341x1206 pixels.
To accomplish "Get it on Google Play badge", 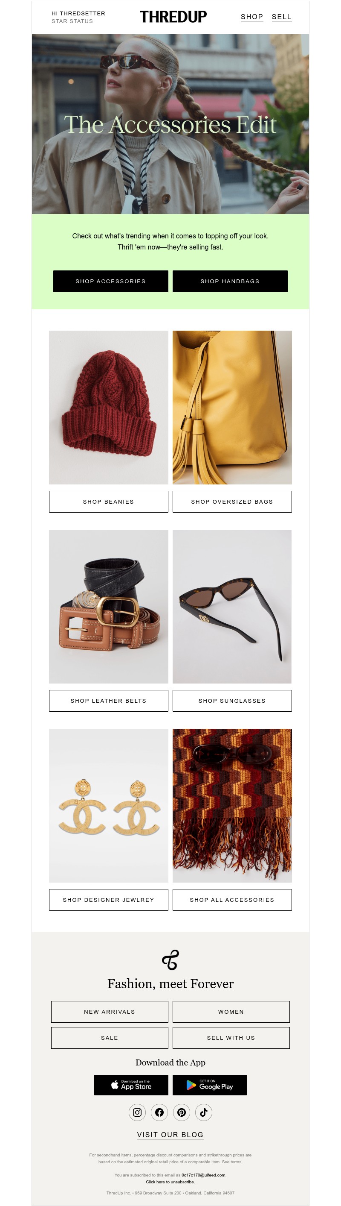I will 210,1085.
